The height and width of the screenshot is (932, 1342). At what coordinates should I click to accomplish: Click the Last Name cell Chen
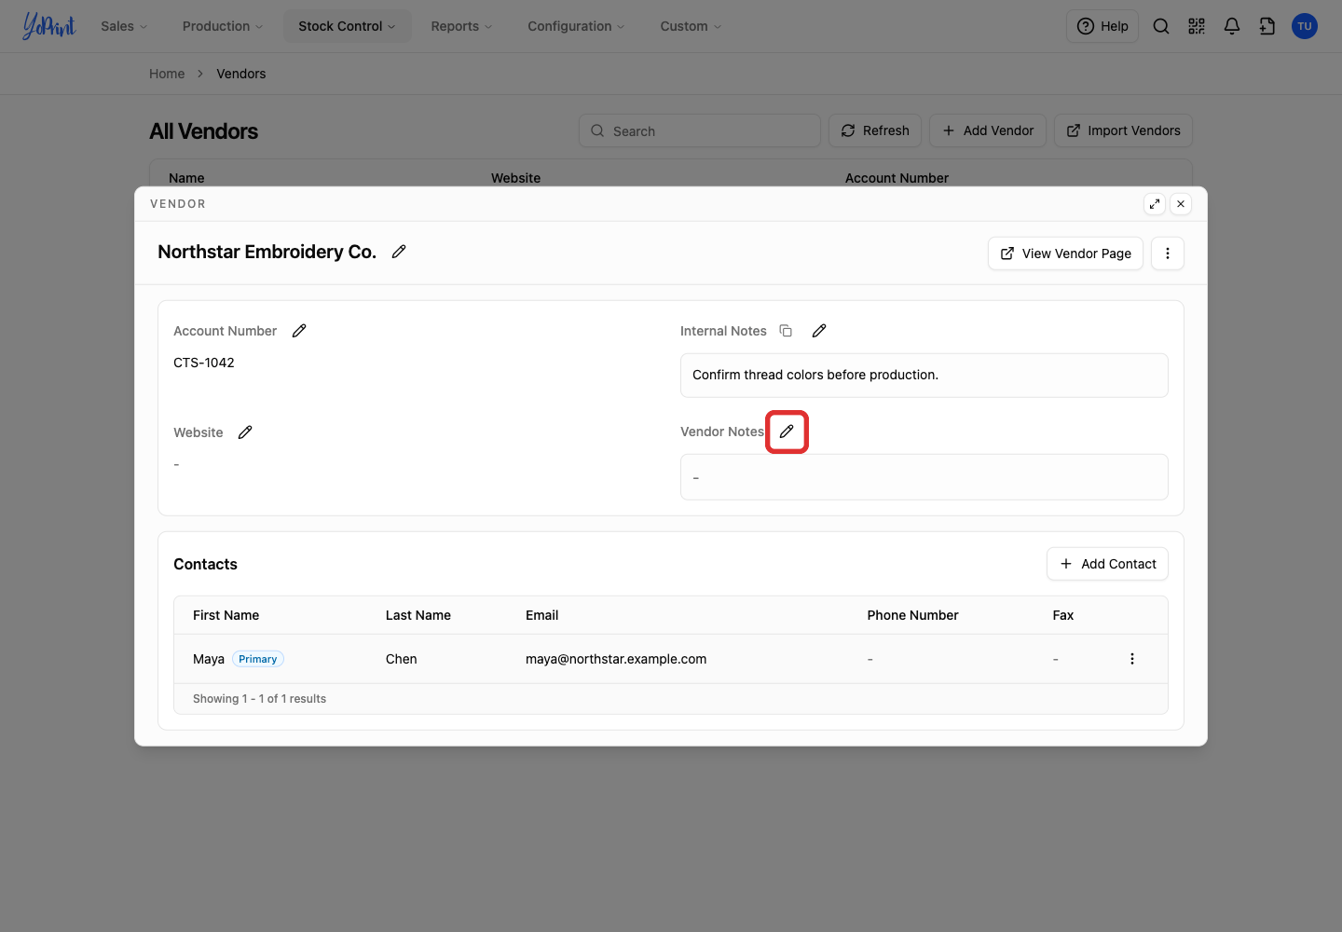click(x=402, y=659)
